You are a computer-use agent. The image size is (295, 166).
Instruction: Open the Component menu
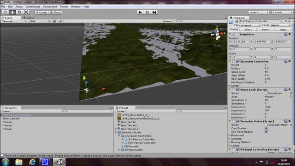(50, 6)
